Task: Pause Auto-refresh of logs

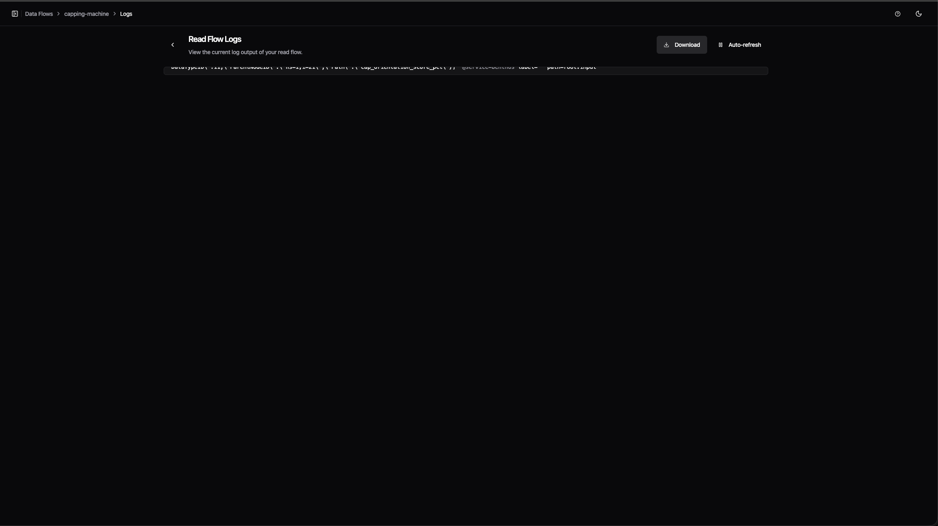Action: point(739,45)
